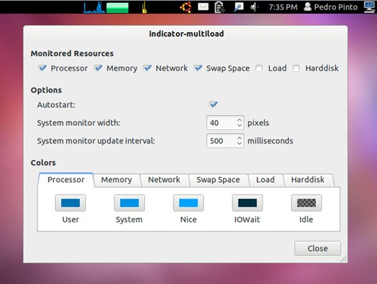Switch to the Swap Space colors tab
This screenshot has height=284, width=377.
click(x=218, y=180)
